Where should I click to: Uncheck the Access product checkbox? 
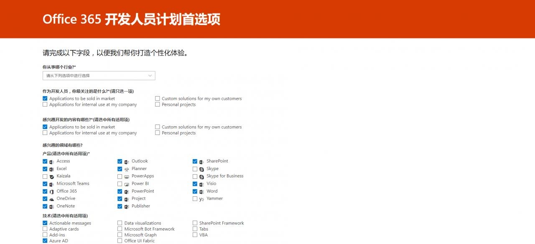(x=45, y=161)
